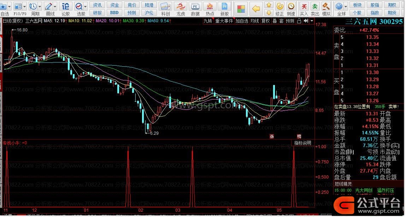406x217 pixels.
Task: Open the 模拟 simulated trading gavel icon
Action: (326, 6)
